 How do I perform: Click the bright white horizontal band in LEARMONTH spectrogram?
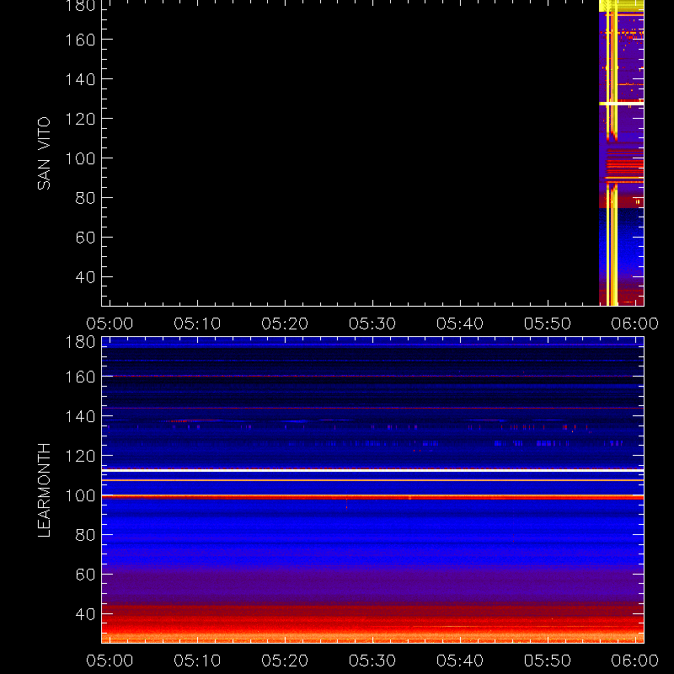coord(372,471)
